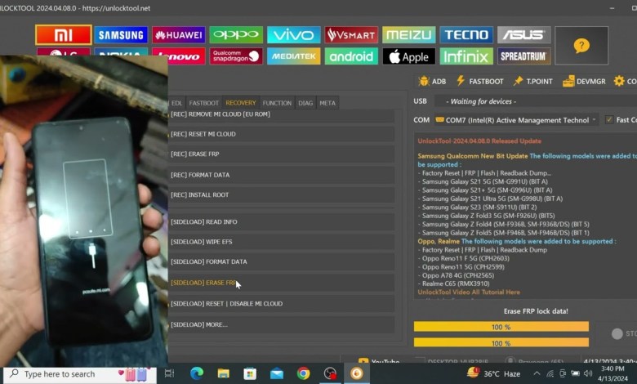Run [REC] RESET MI CLOUD
This screenshot has height=384, width=637.
tap(281, 134)
